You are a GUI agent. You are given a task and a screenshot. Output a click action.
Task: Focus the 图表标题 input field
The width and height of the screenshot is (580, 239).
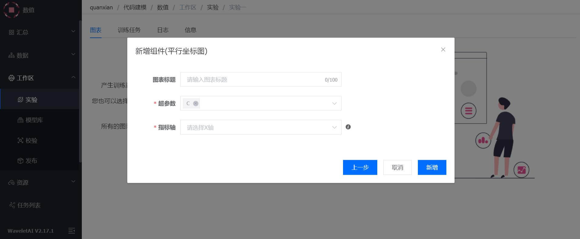(x=261, y=79)
